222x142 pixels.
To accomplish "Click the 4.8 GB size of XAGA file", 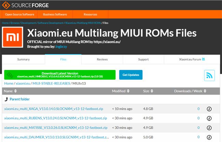I will click(148, 109).
